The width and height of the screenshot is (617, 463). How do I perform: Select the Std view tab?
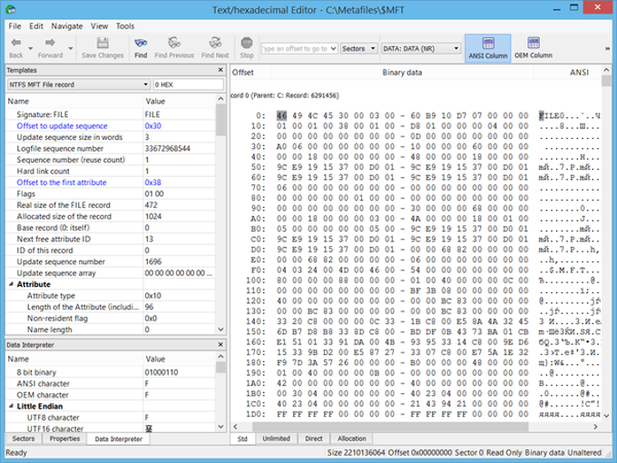click(242, 438)
